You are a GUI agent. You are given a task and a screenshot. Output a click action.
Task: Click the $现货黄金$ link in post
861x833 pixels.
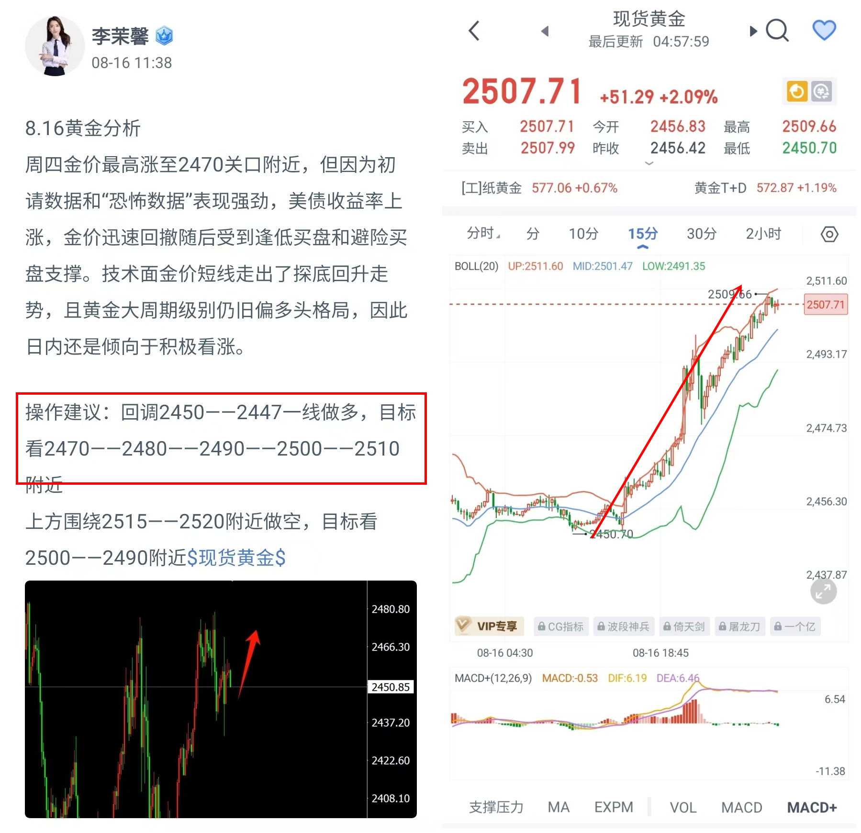pos(236,558)
